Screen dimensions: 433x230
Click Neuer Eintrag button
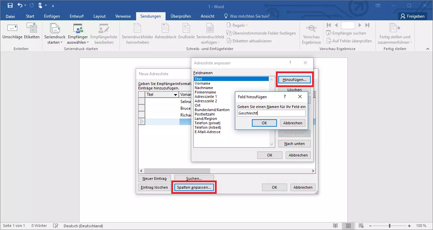155,179
